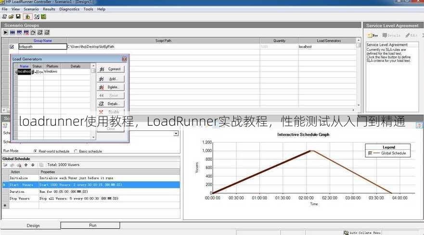Screen dimensions: 424x235
Task: Toggle the listbypath group checkbox
Action: click(x=12, y=47)
